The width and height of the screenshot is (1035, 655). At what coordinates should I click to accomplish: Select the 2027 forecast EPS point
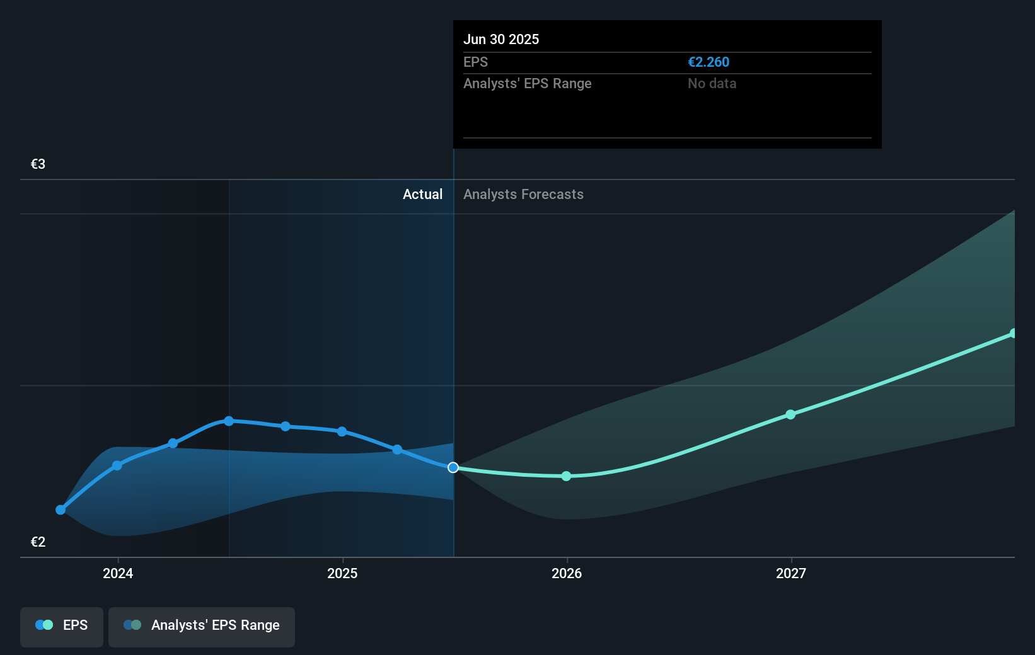click(x=790, y=414)
